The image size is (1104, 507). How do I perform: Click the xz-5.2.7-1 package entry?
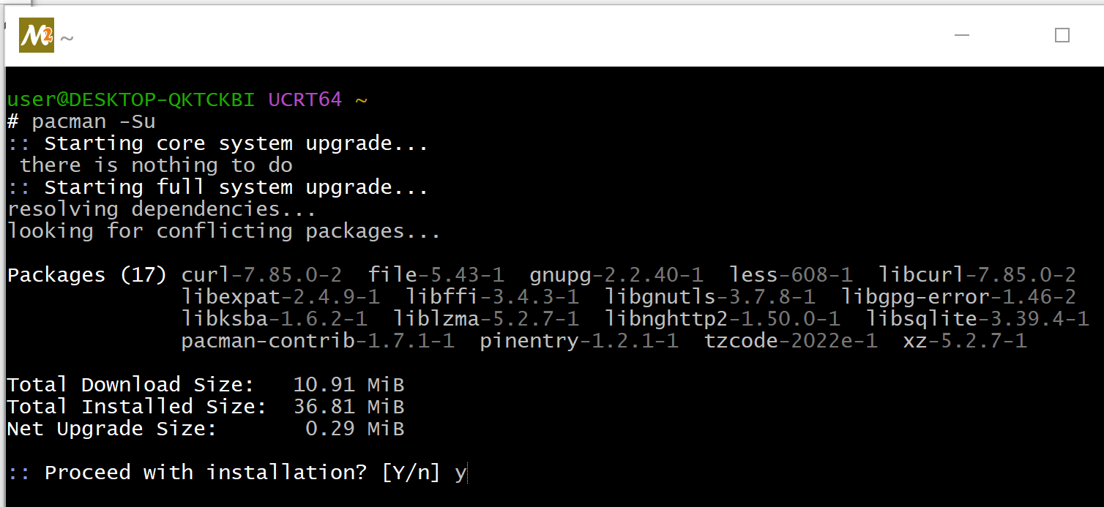(964, 341)
